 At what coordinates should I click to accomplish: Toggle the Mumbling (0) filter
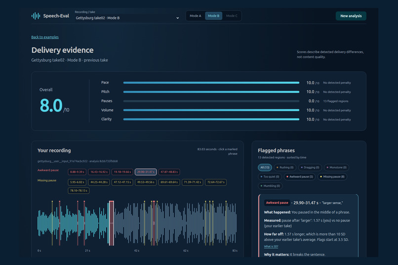point(270,186)
